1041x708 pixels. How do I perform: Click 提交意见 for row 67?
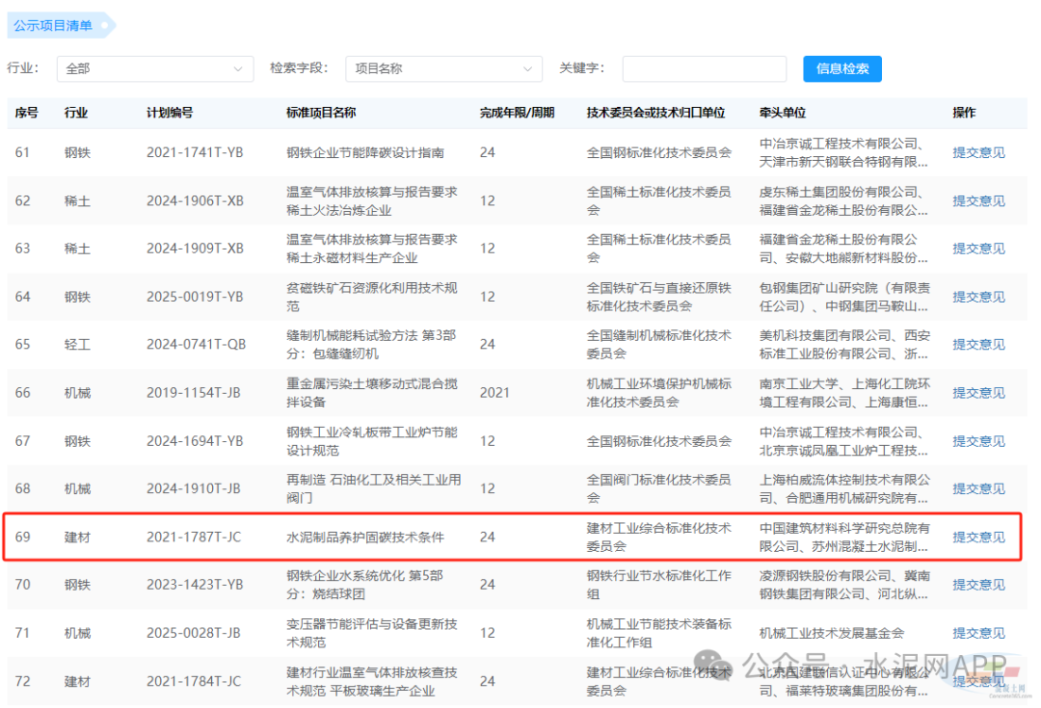coord(978,440)
